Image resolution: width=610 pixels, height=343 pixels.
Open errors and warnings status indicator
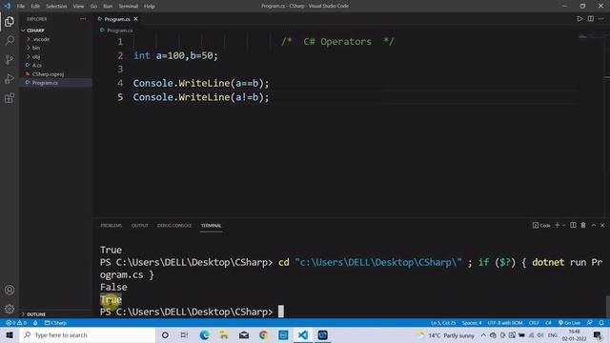point(16,323)
